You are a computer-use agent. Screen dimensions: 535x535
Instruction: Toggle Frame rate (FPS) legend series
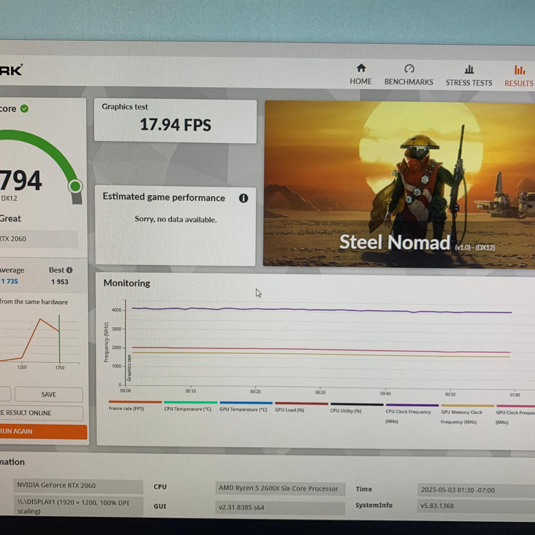(135, 406)
